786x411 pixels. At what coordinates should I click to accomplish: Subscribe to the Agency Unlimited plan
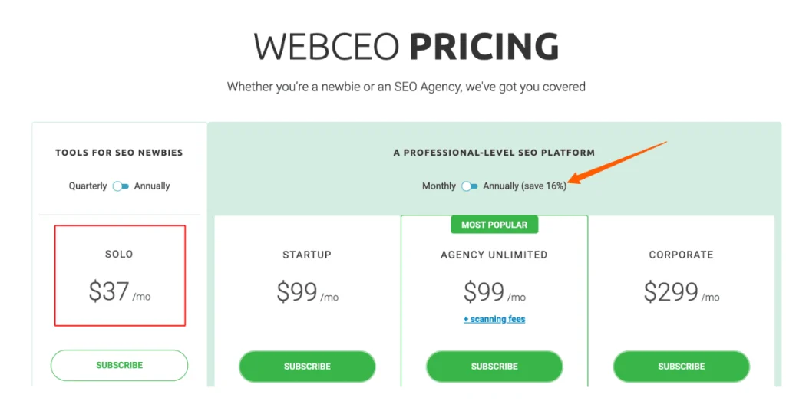[x=494, y=367]
